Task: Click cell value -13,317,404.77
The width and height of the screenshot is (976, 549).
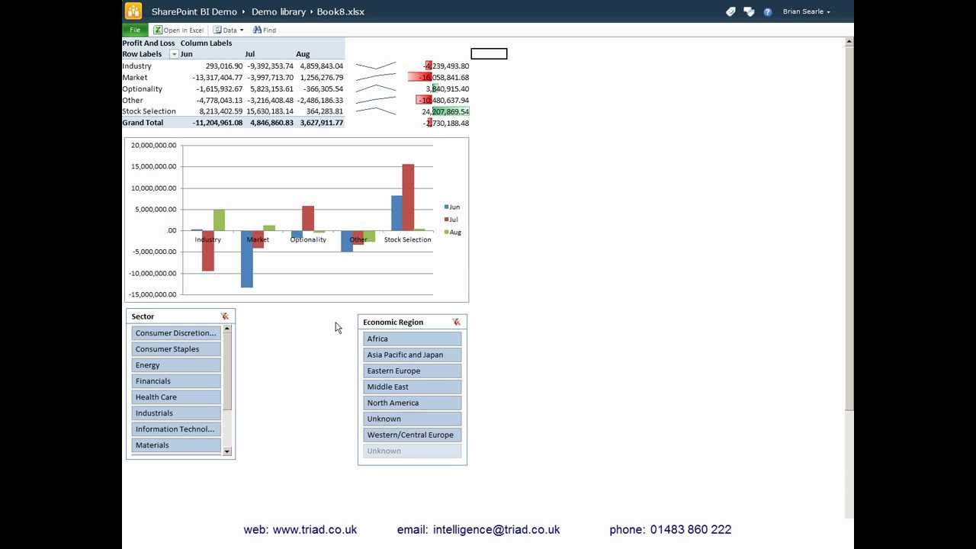Action: [x=218, y=78]
